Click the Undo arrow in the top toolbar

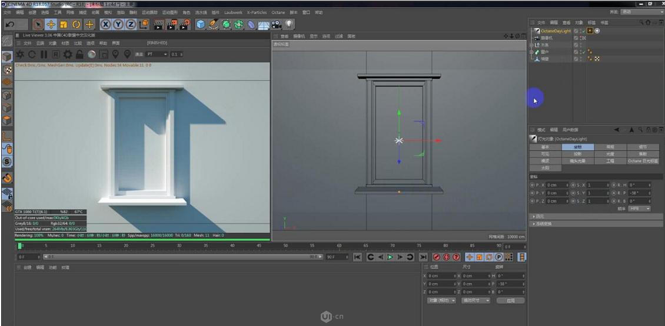(x=11, y=25)
